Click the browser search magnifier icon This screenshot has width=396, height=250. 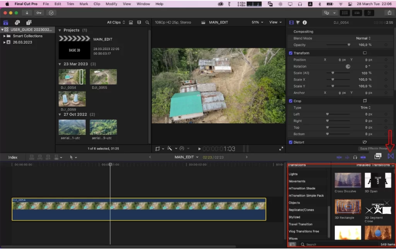pos(147,22)
